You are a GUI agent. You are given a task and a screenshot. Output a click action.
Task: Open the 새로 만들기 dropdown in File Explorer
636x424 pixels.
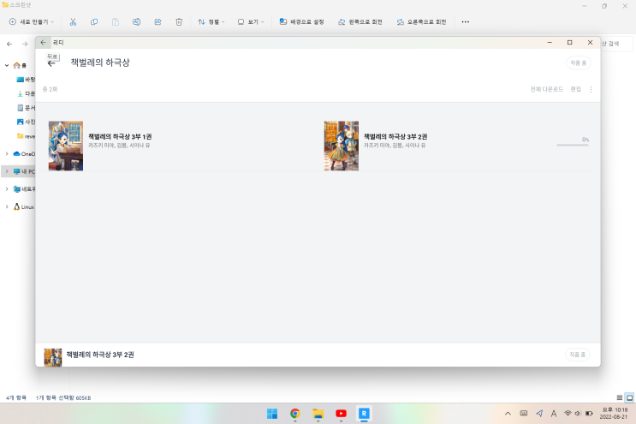(x=31, y=22)
